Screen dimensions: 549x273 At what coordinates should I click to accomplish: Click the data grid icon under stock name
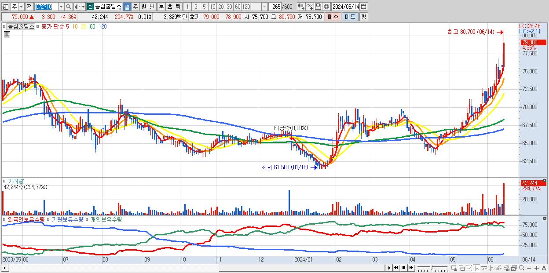coord(7,34)
